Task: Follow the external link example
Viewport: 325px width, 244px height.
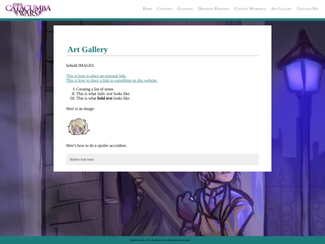Action: coord(96,76)
